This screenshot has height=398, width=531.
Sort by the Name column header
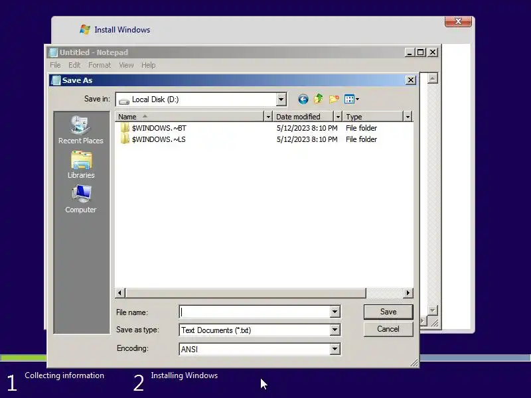tap(189, 117)
